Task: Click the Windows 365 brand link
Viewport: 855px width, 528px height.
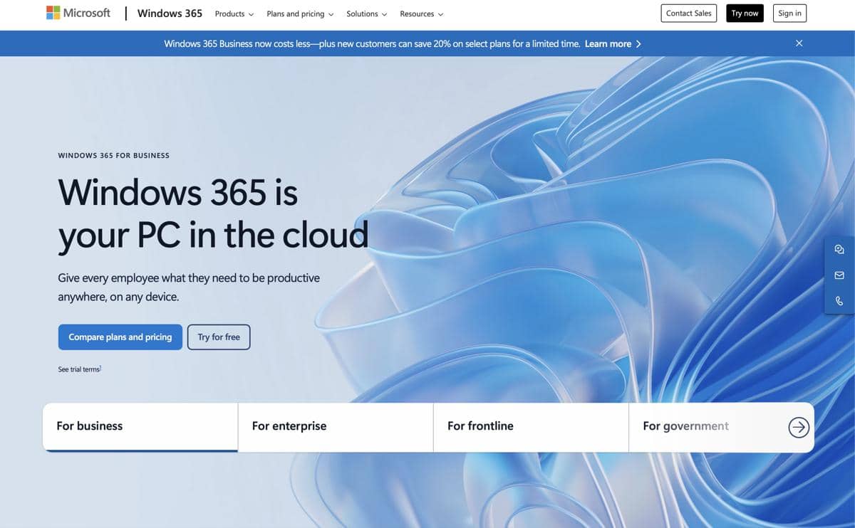Action: point(170,13)
